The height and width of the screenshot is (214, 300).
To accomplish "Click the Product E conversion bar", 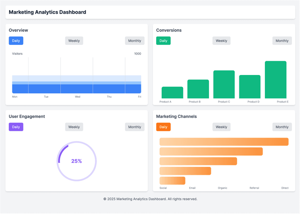I will pyautogui.click(x=276, y=80).
